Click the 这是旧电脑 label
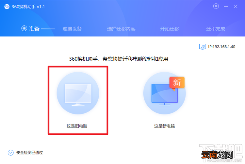245x164 pixels. (x=77, y=126)
